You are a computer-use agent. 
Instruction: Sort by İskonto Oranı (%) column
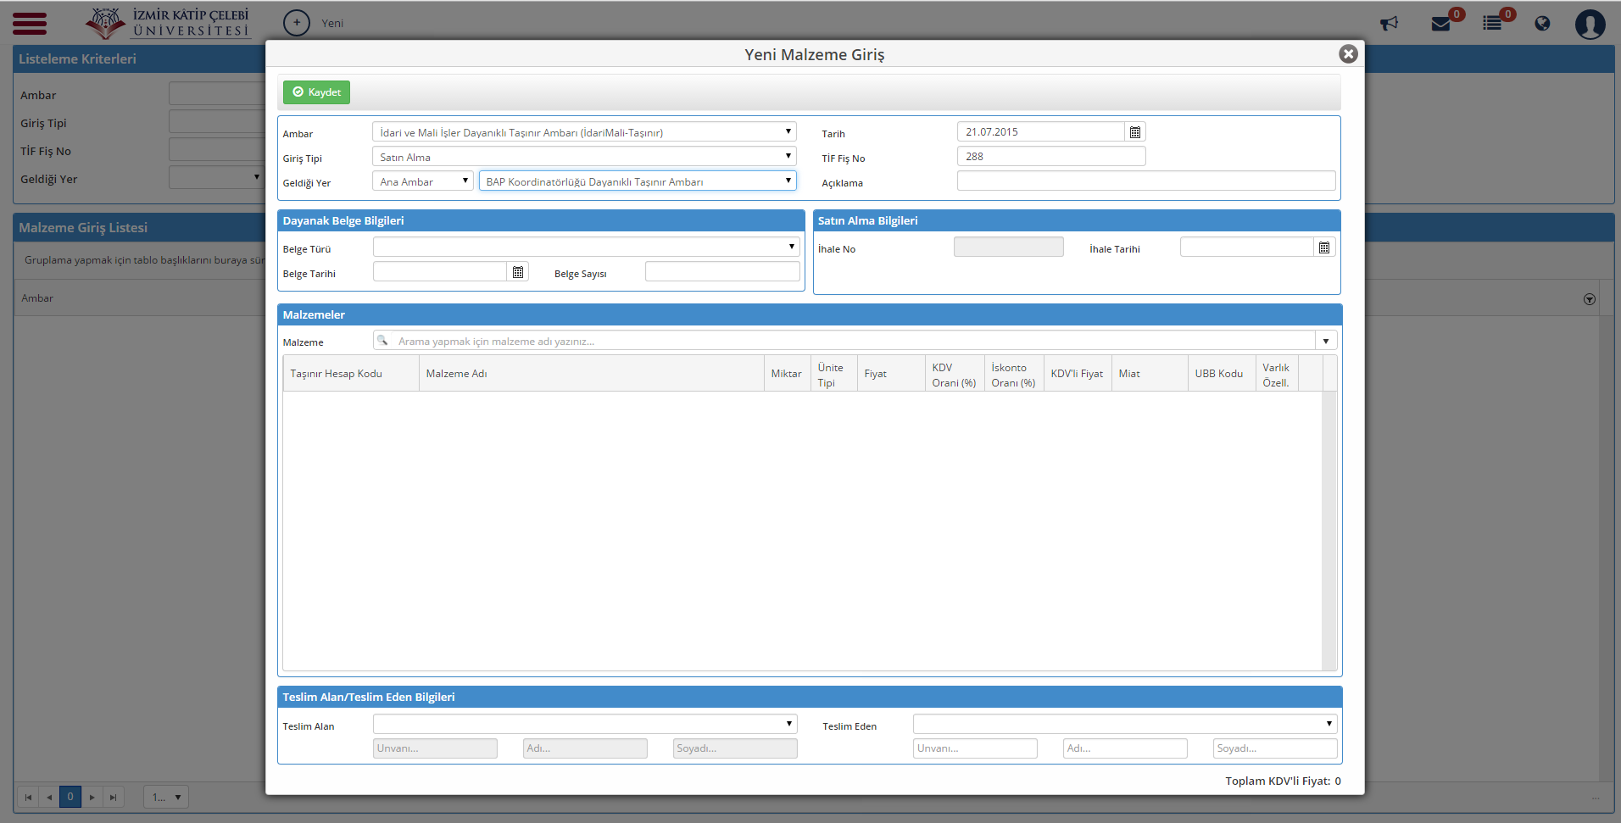[x=1014, y=375]
